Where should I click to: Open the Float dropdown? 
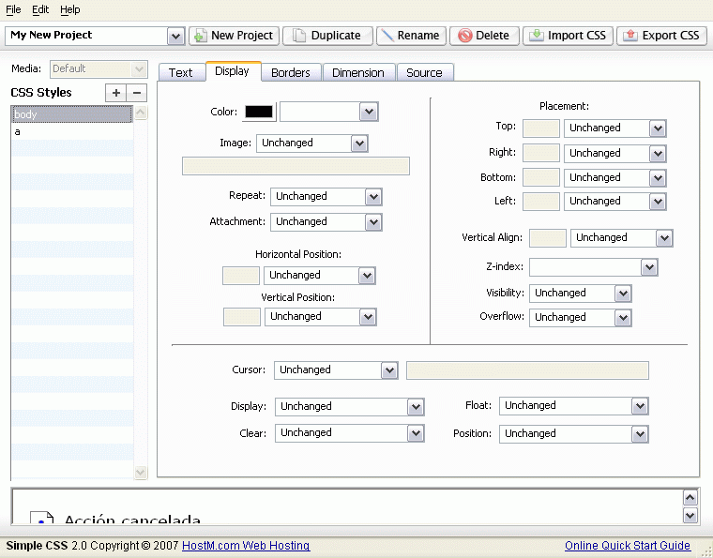(x=640, y=406)
